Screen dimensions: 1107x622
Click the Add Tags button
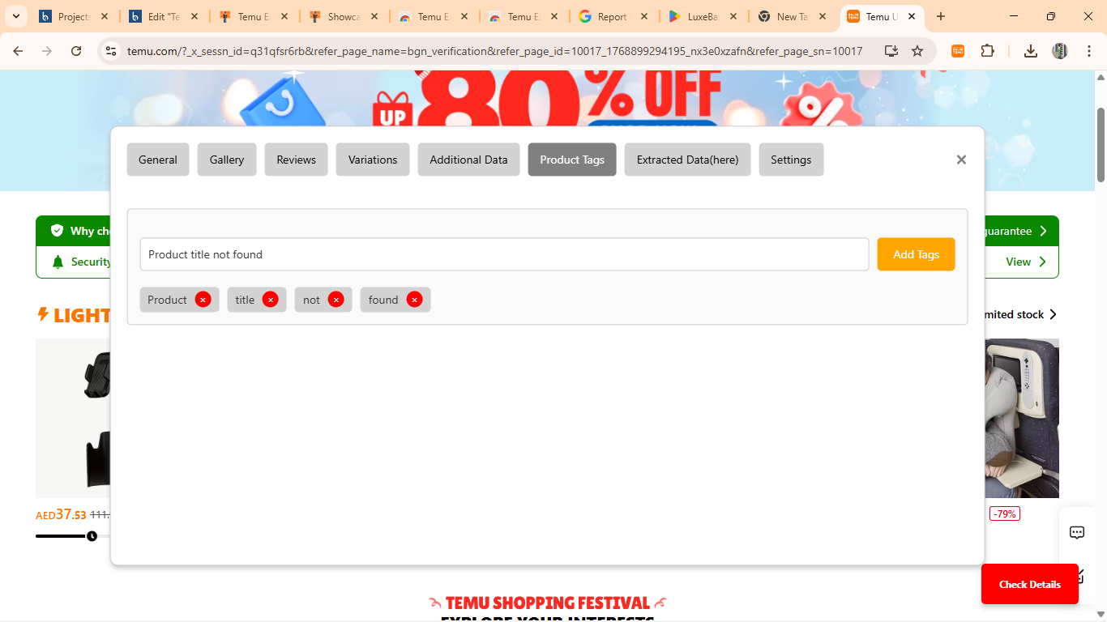click(916, 253)
